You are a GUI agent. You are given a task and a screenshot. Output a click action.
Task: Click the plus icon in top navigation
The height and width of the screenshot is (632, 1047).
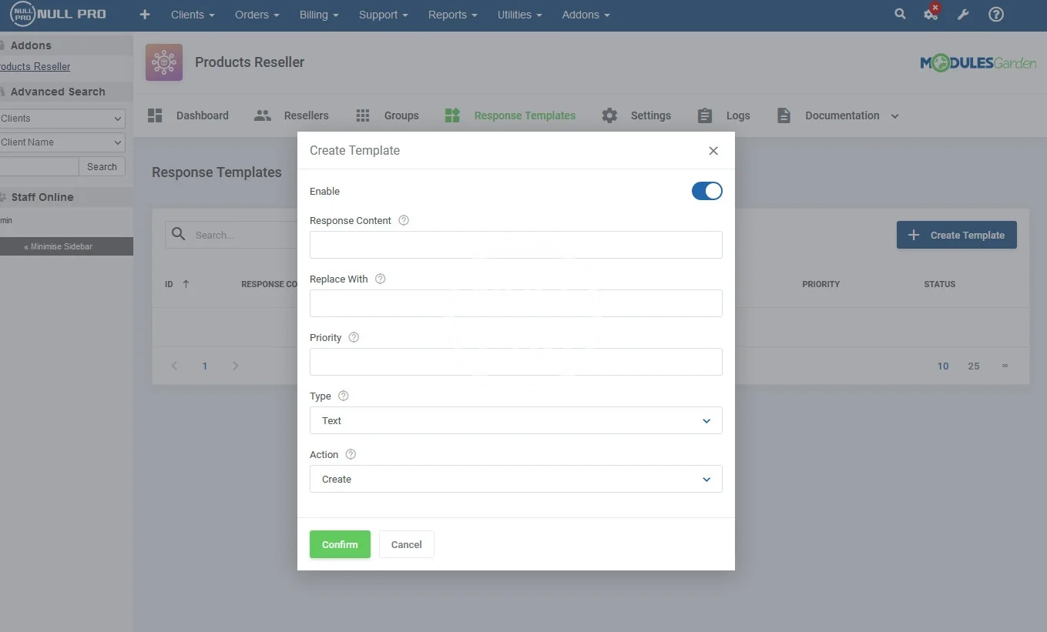point(144,15)
